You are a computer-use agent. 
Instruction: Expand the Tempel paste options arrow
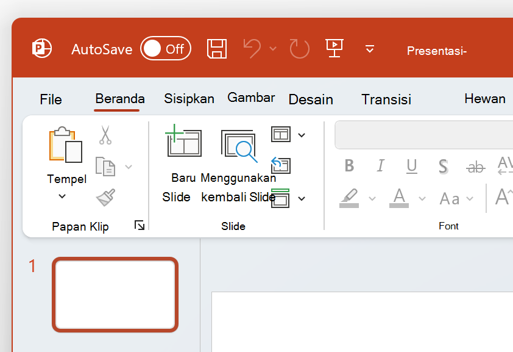(x=62, y=196)
